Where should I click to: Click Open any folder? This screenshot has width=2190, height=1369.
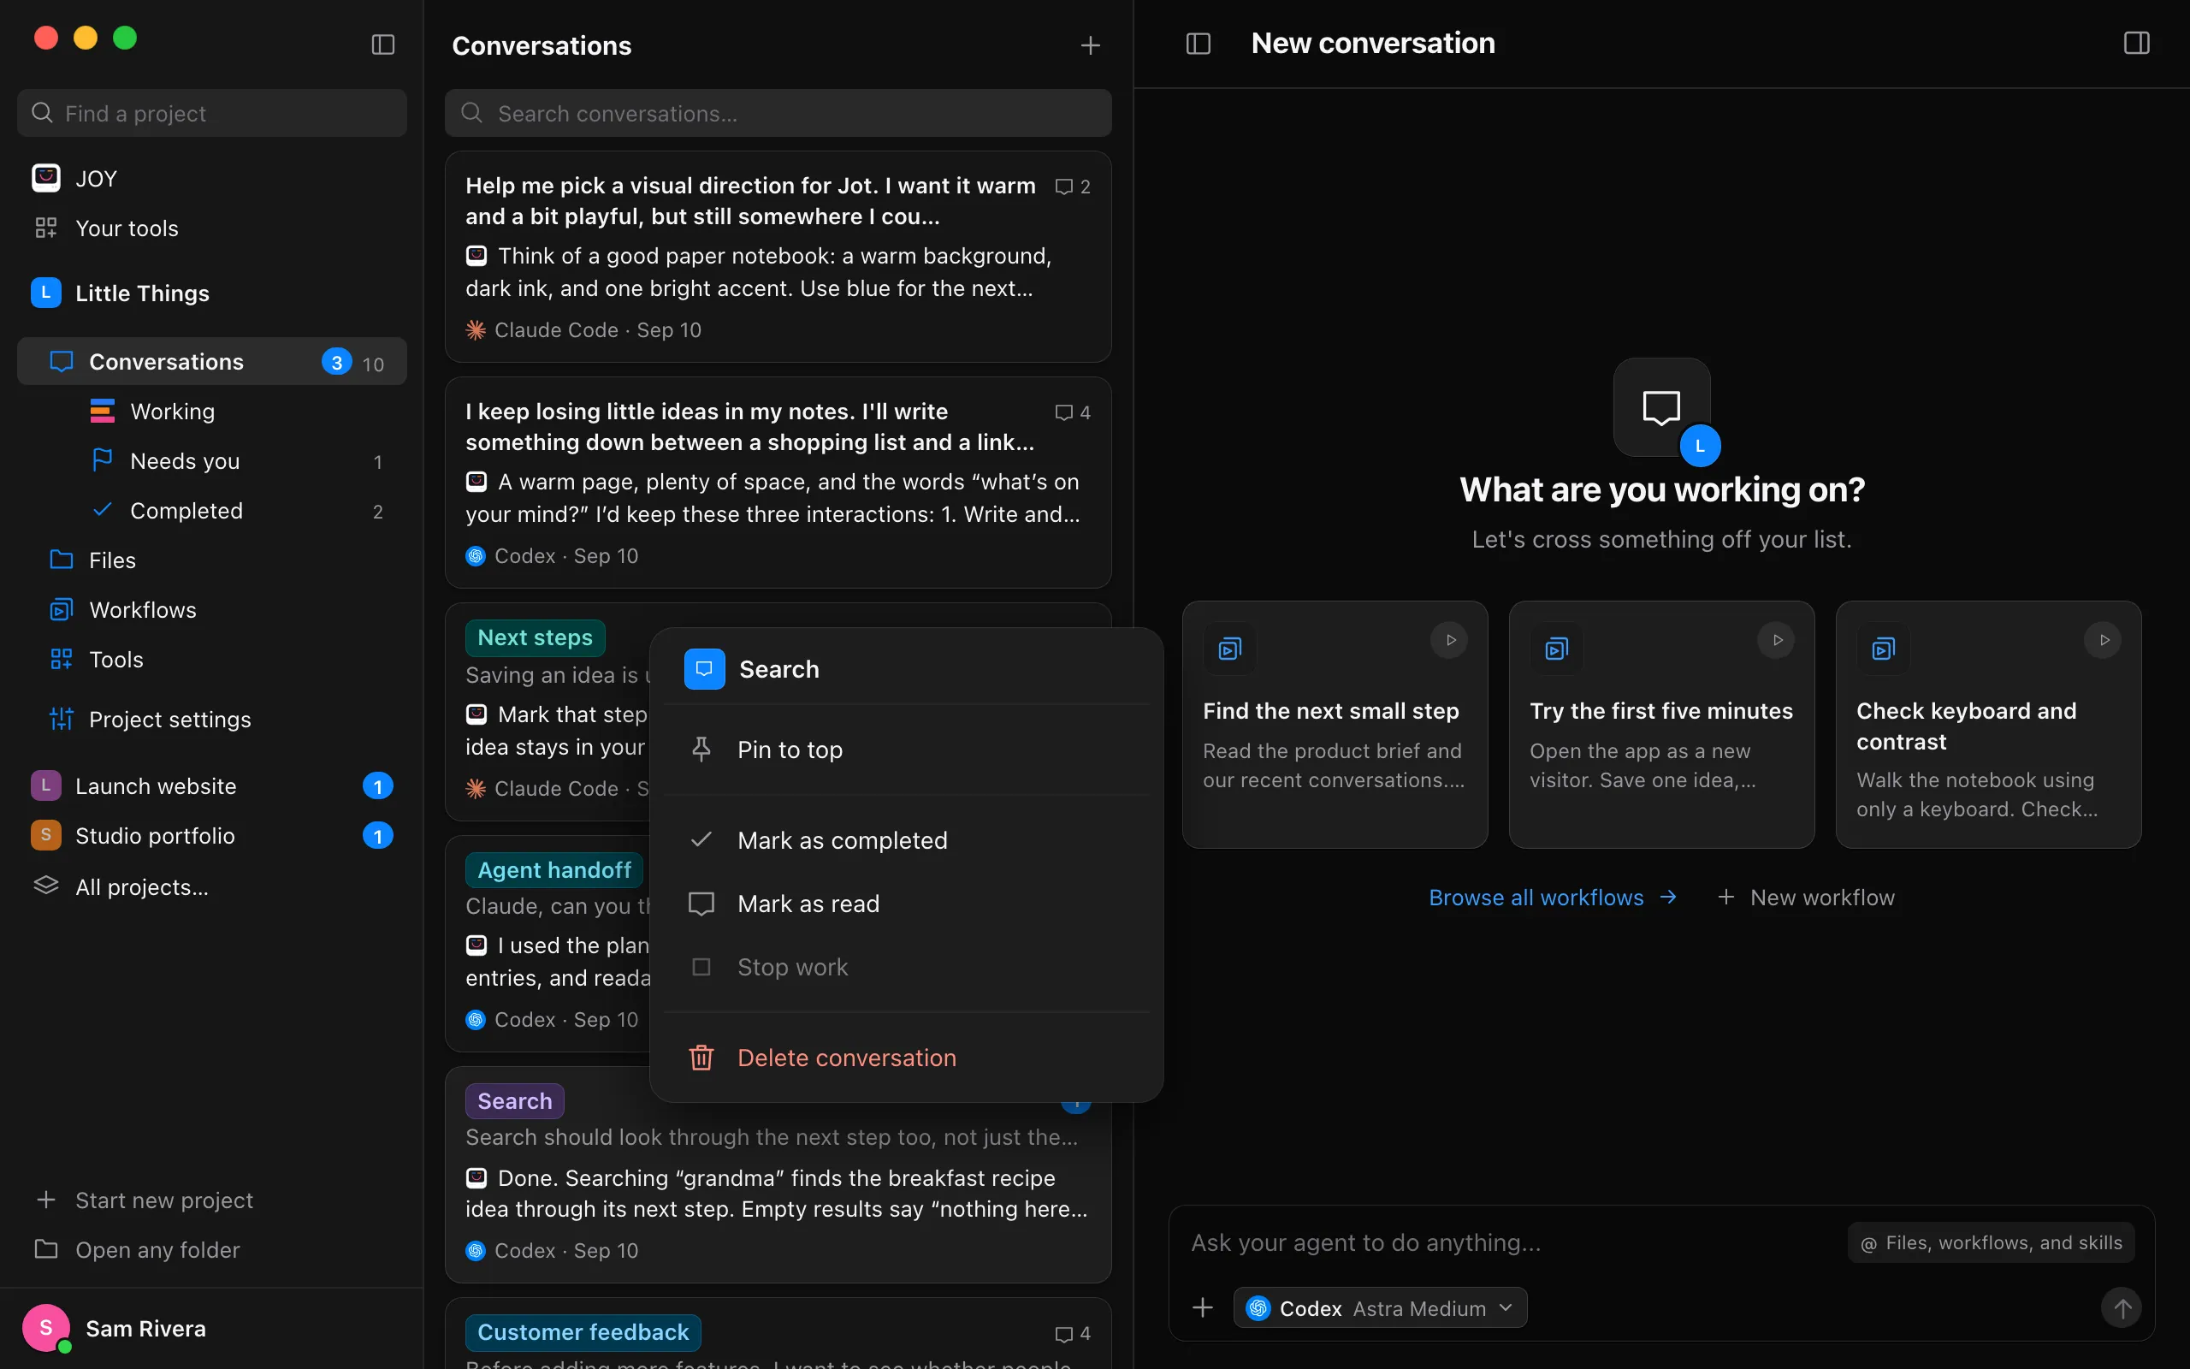212,1249
